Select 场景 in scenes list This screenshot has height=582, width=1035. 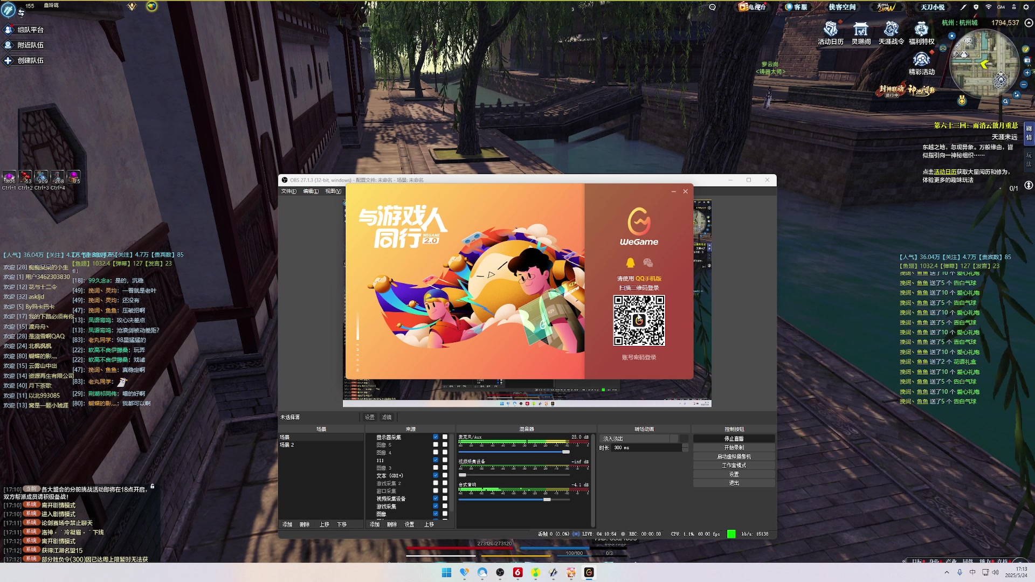321,437
